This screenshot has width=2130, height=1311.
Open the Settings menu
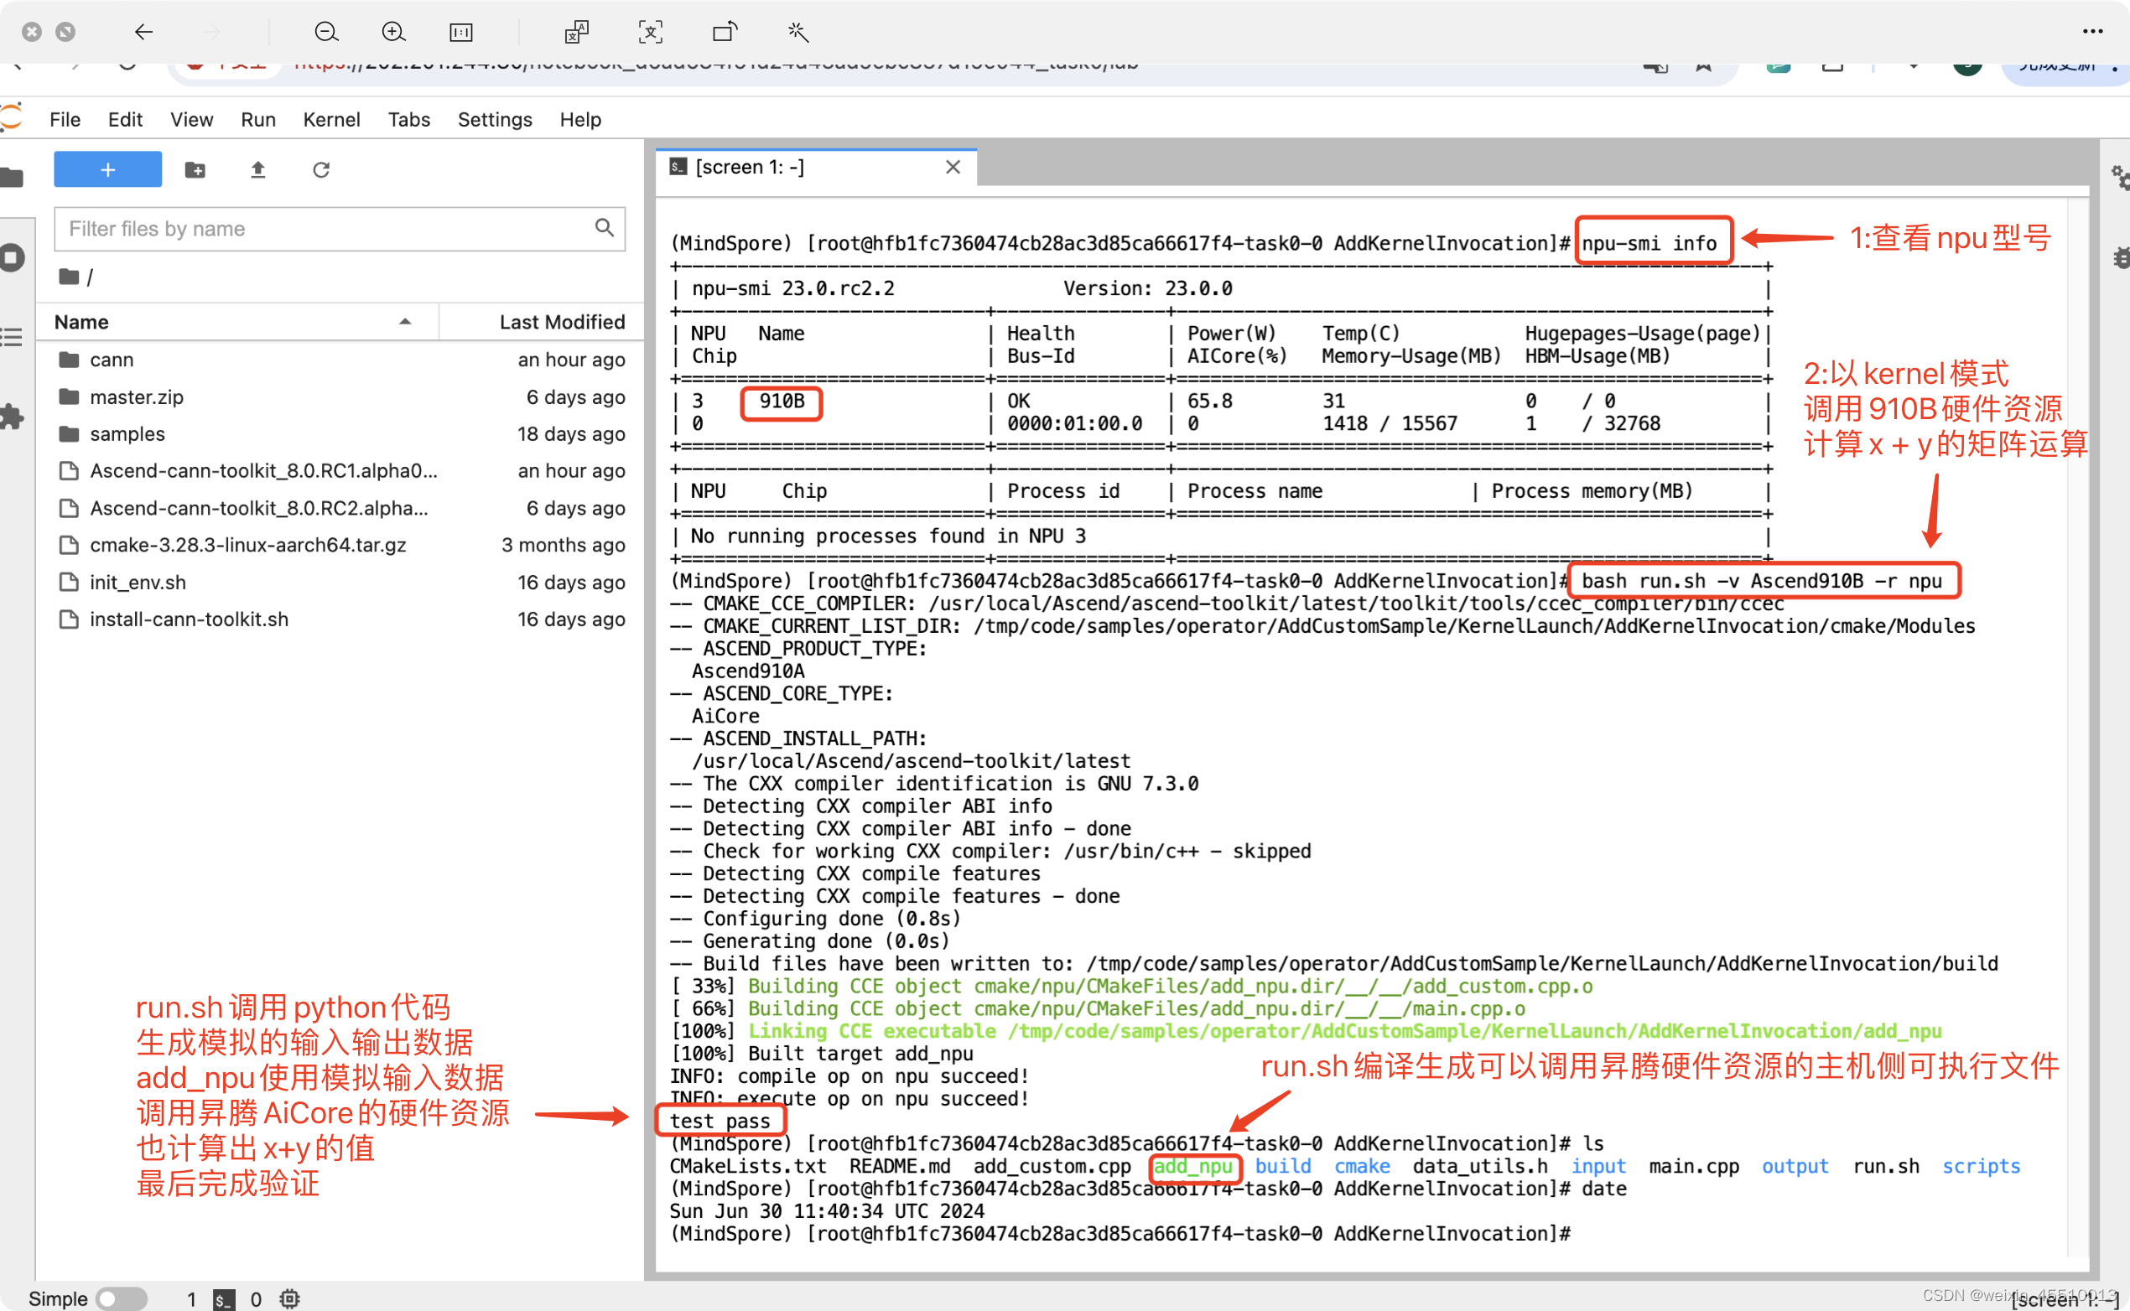click(494, 120)
